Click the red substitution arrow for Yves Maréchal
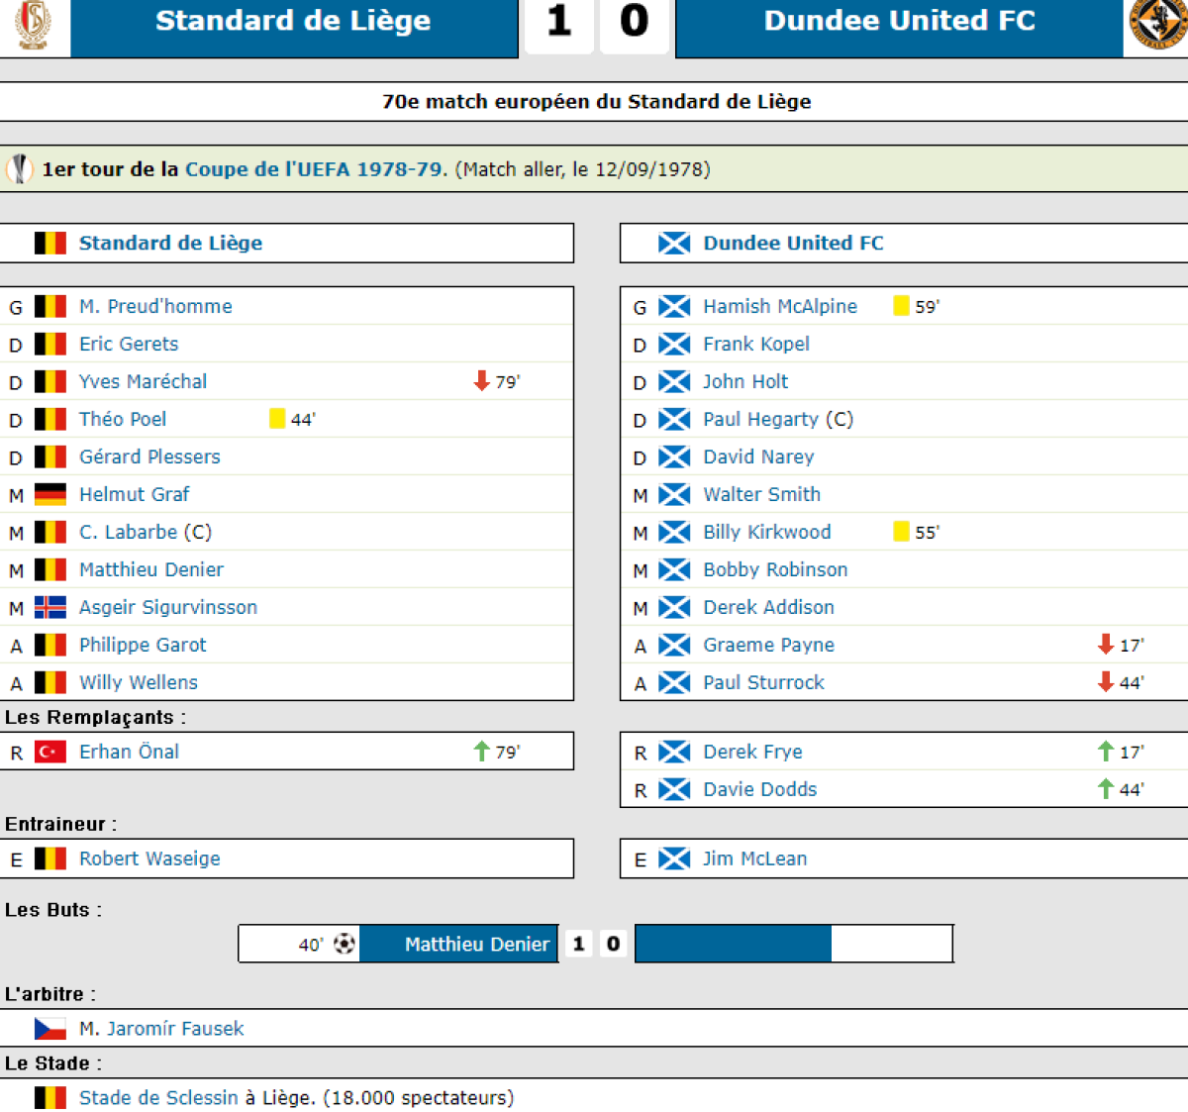Viewport: 1188px width, 1112px height. pos(482,381)
